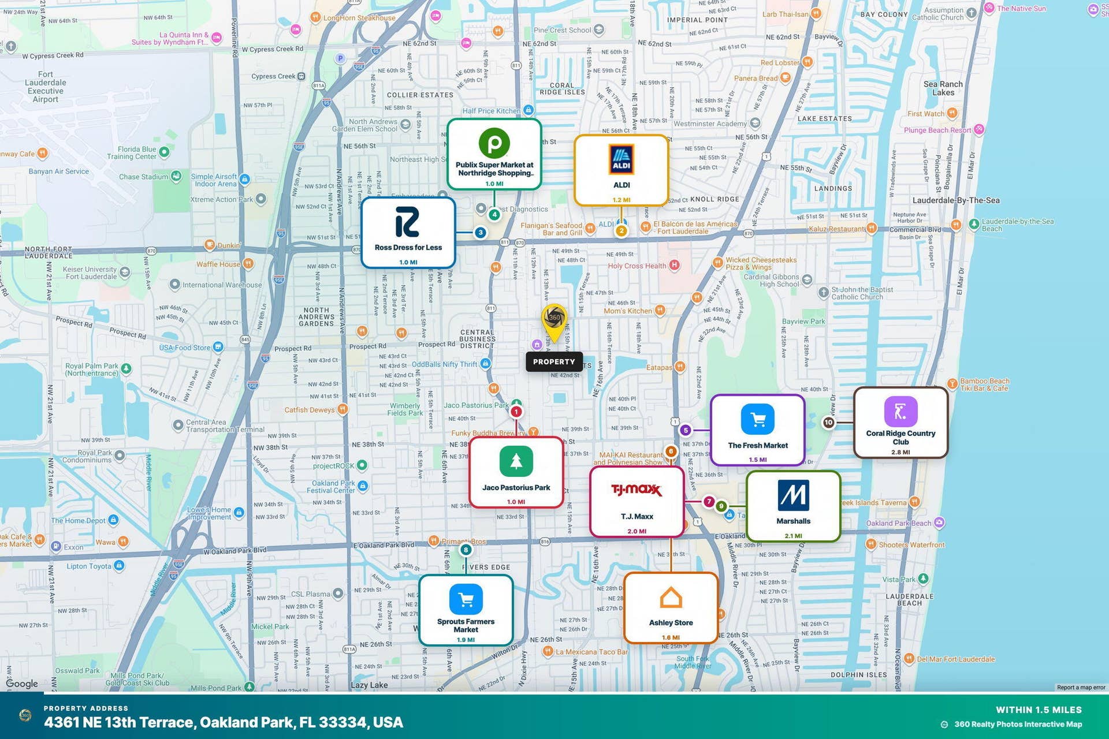Click the Red Lobster restaurant pin

[x=807, y=62]
